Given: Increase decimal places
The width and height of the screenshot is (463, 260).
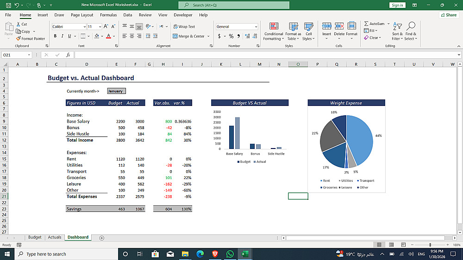Looking at the screenshot, I should [247, 36].
